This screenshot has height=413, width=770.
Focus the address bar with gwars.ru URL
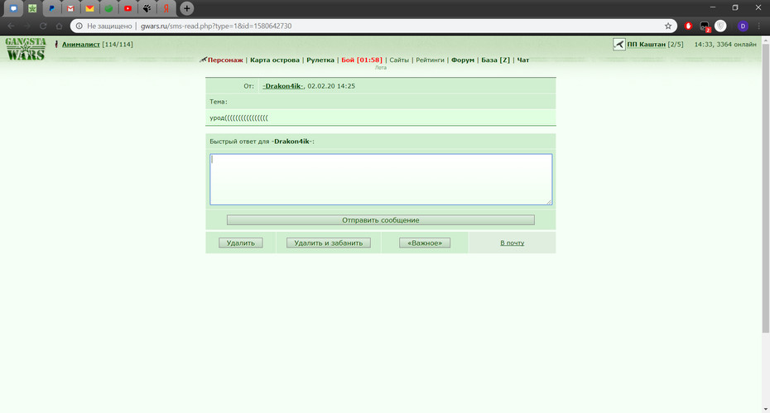click(373, 26)
